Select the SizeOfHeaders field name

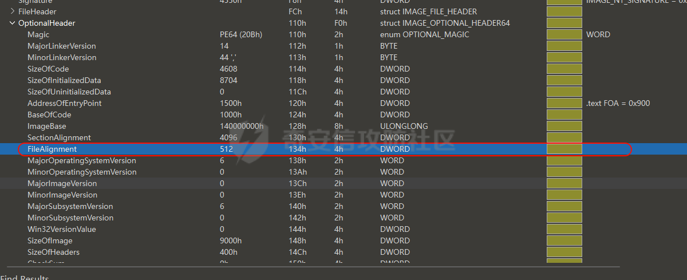click(53, 252)
